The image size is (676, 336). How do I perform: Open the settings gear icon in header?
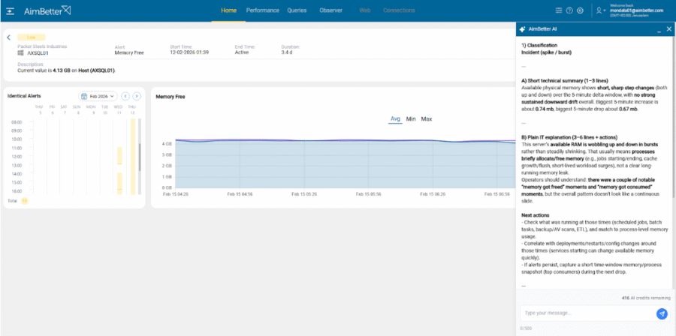coord(581,10)
